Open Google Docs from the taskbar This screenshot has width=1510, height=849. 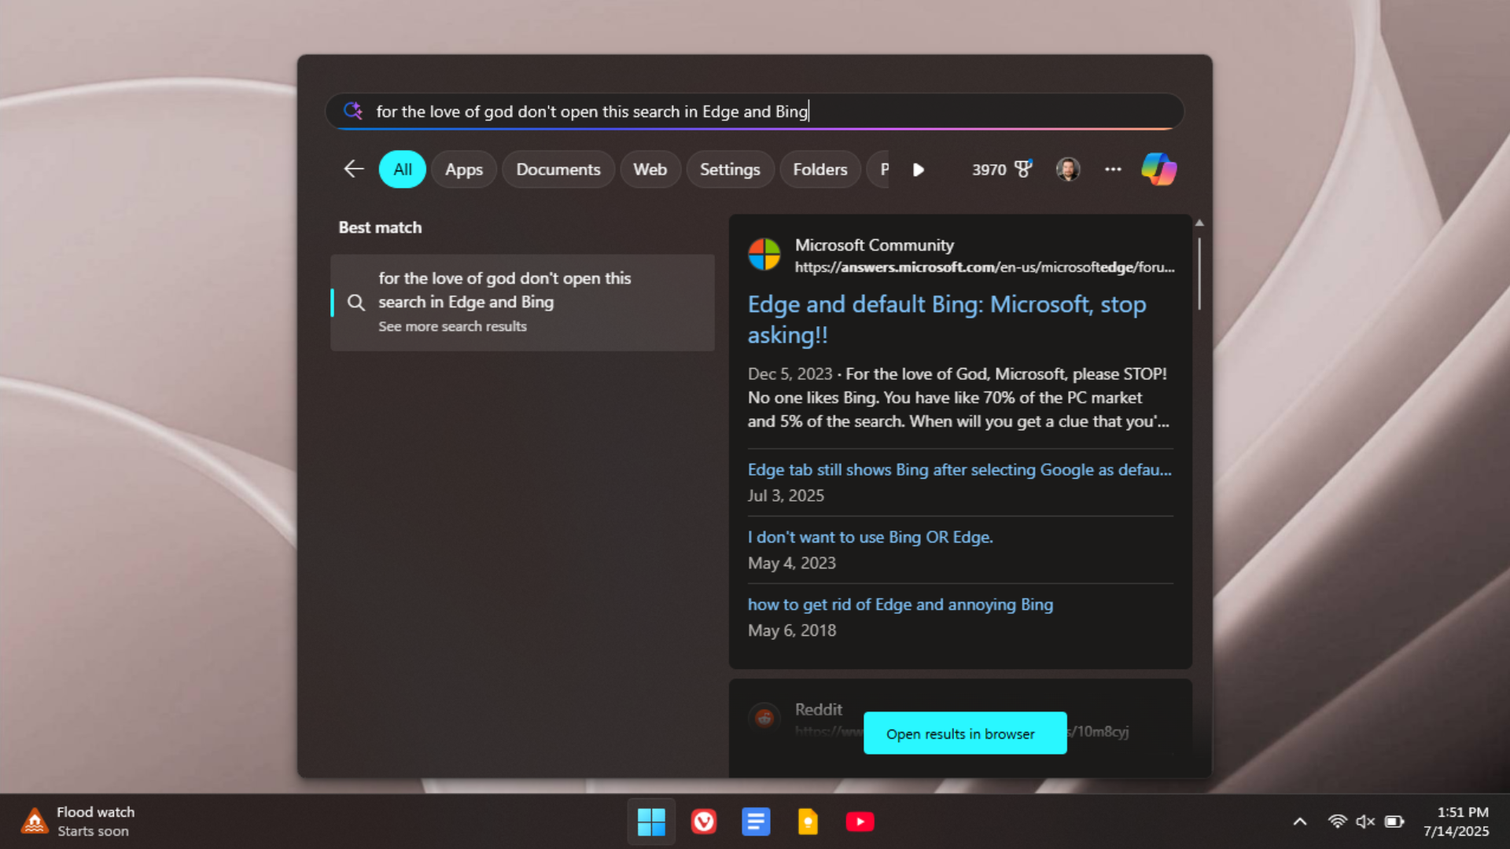click(x=756, y=822)
